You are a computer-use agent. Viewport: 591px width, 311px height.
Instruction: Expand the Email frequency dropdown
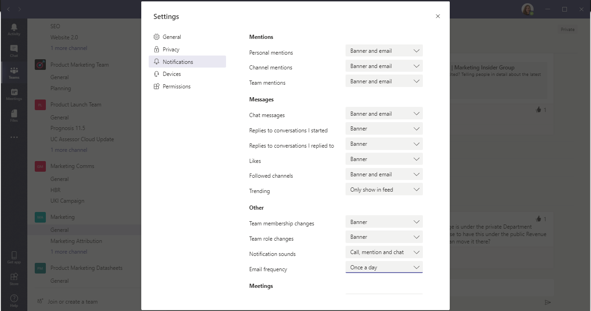[384, 267]
